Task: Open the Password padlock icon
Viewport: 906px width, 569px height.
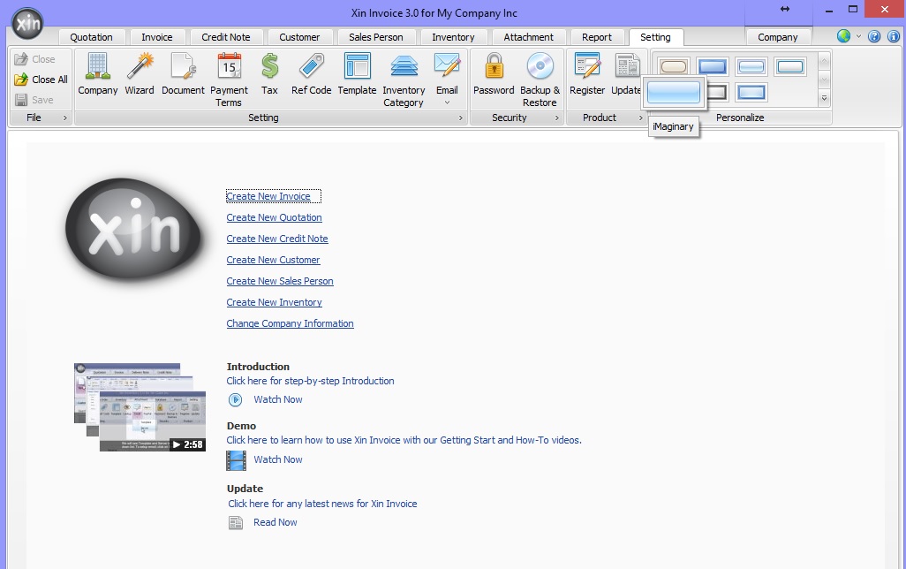Action: click(x=494, y=73)
